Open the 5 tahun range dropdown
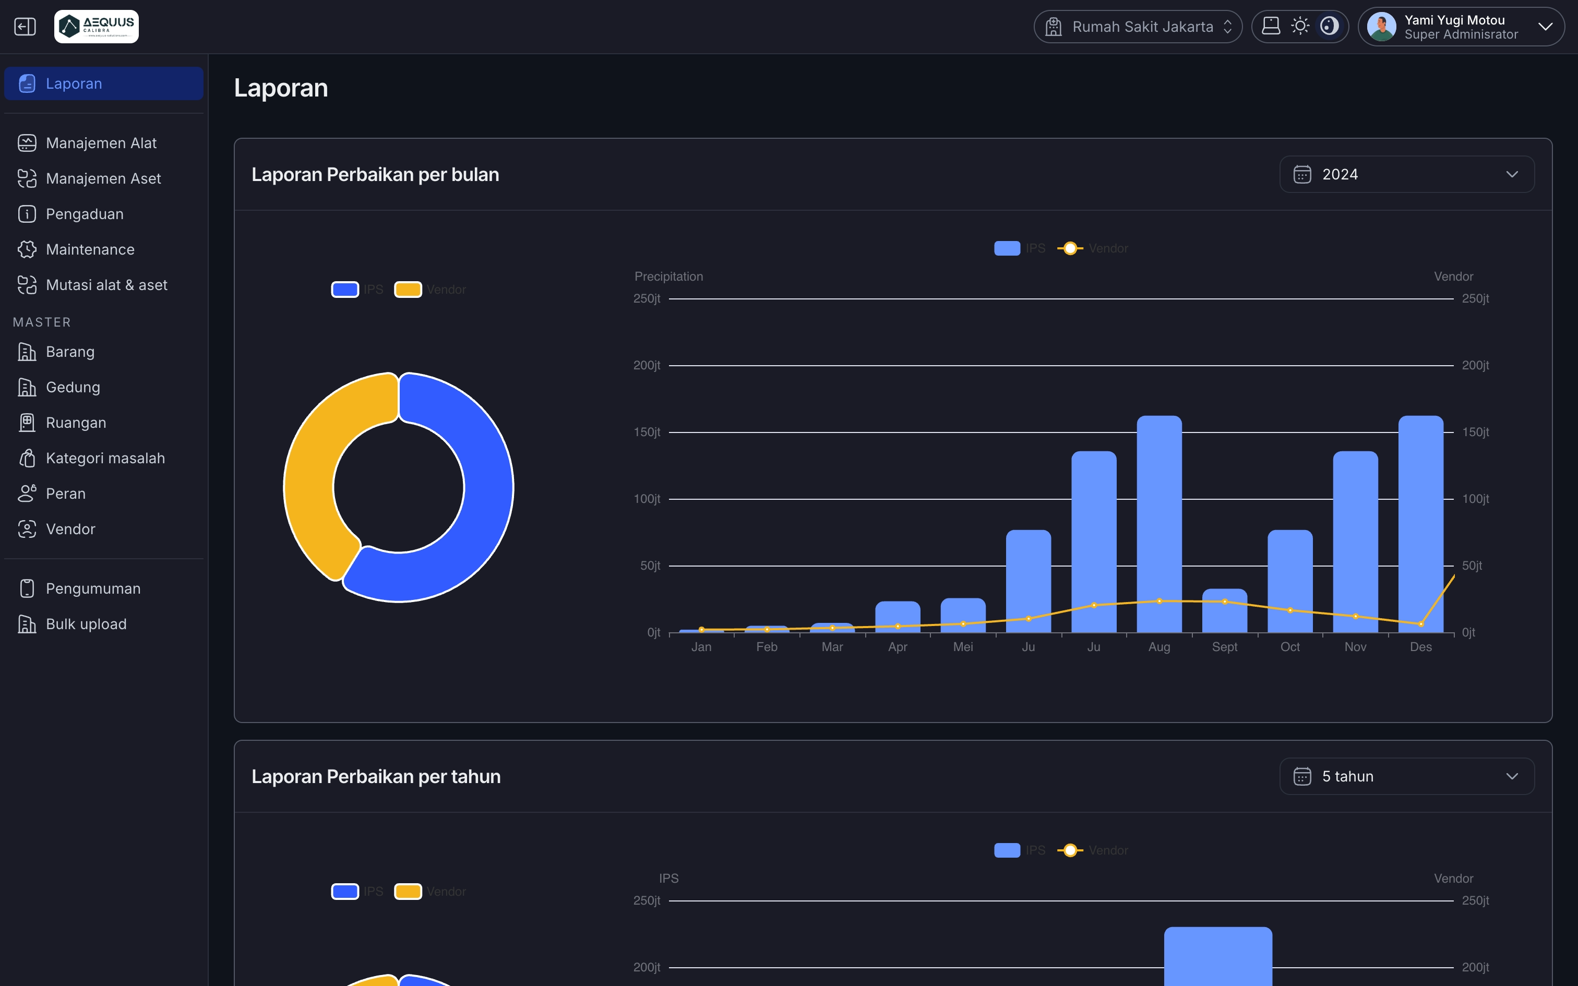The height and width of the screenshot is (986, 1578). tap(1406, 776)
